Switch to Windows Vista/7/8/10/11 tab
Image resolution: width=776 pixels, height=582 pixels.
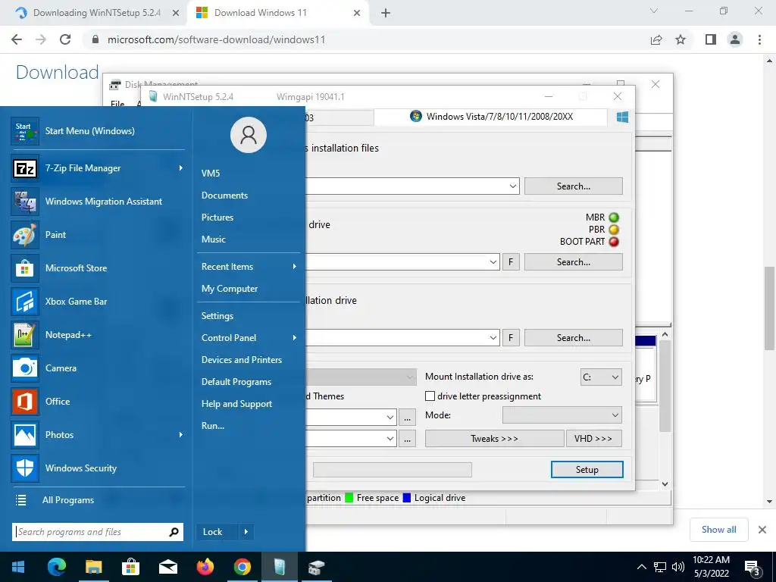pyautogui.click(x=491, y=117)
